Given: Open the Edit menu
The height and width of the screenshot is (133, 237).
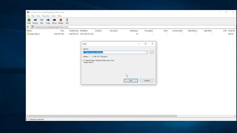Looking at the screenshot, I should pos(33,16).
